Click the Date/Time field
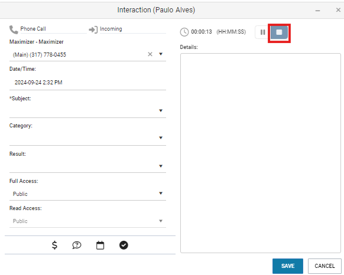The height and width of the screenshot is (275, 344). point(87,83)
